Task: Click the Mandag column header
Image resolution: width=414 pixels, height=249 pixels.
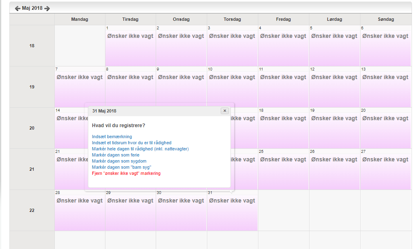Action: click(x=80, y=19)
